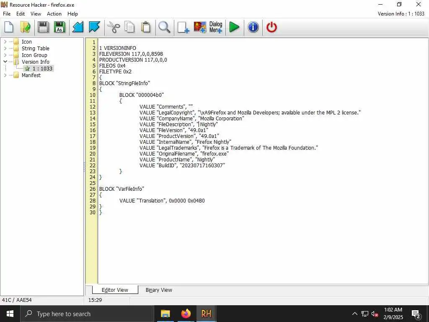Click the BLOCK "VarFileInfo" line
The image size is (429, 322).
121,189
